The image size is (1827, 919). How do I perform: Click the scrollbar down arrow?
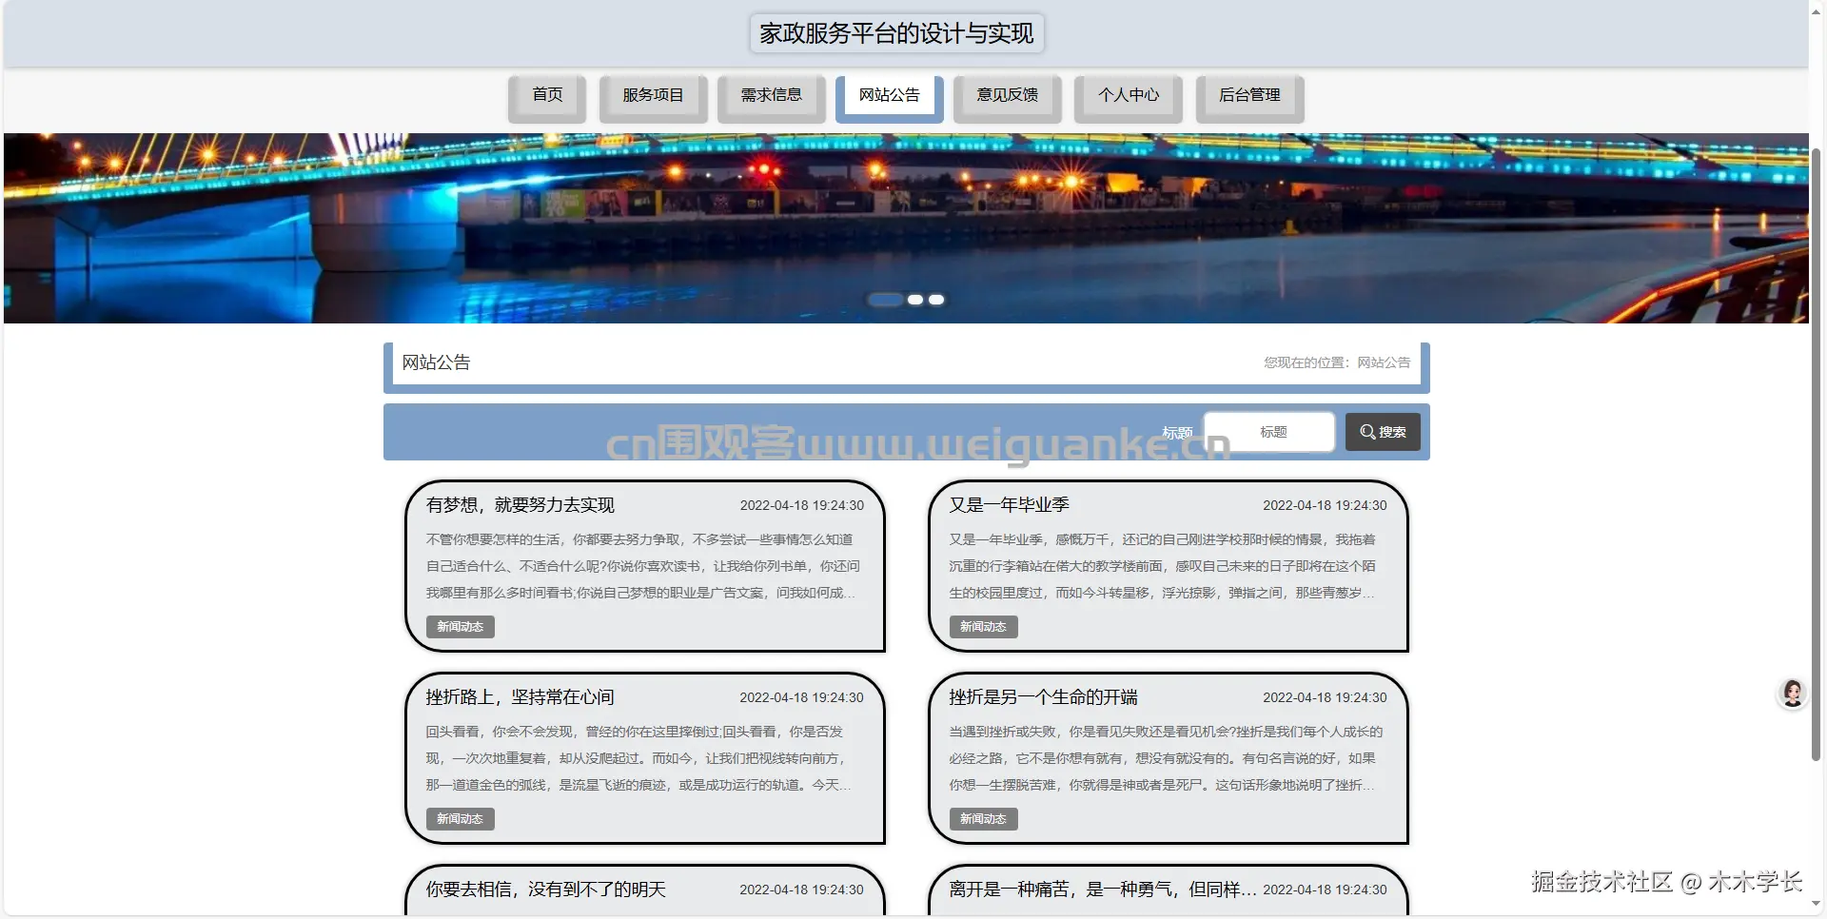click(1817, 904)
